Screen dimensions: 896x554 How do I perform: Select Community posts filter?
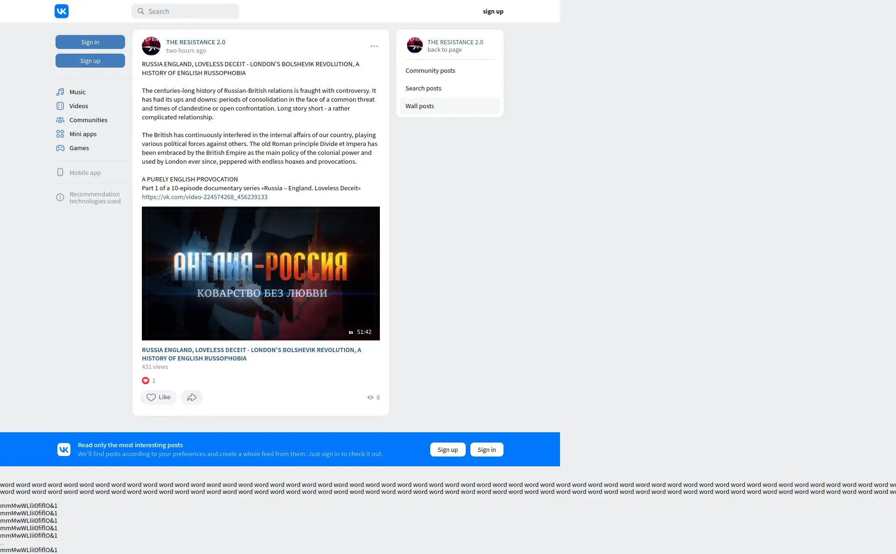(430, 70)
